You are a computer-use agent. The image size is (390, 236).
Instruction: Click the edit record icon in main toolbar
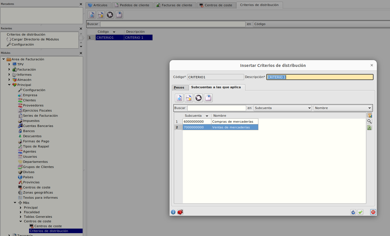coord(101,15)
